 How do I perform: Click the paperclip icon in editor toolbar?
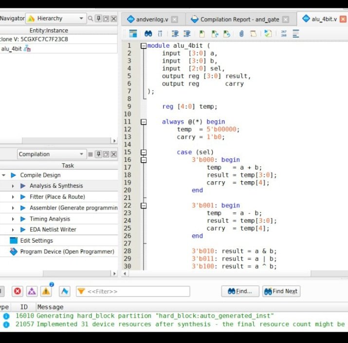point(241,34)
